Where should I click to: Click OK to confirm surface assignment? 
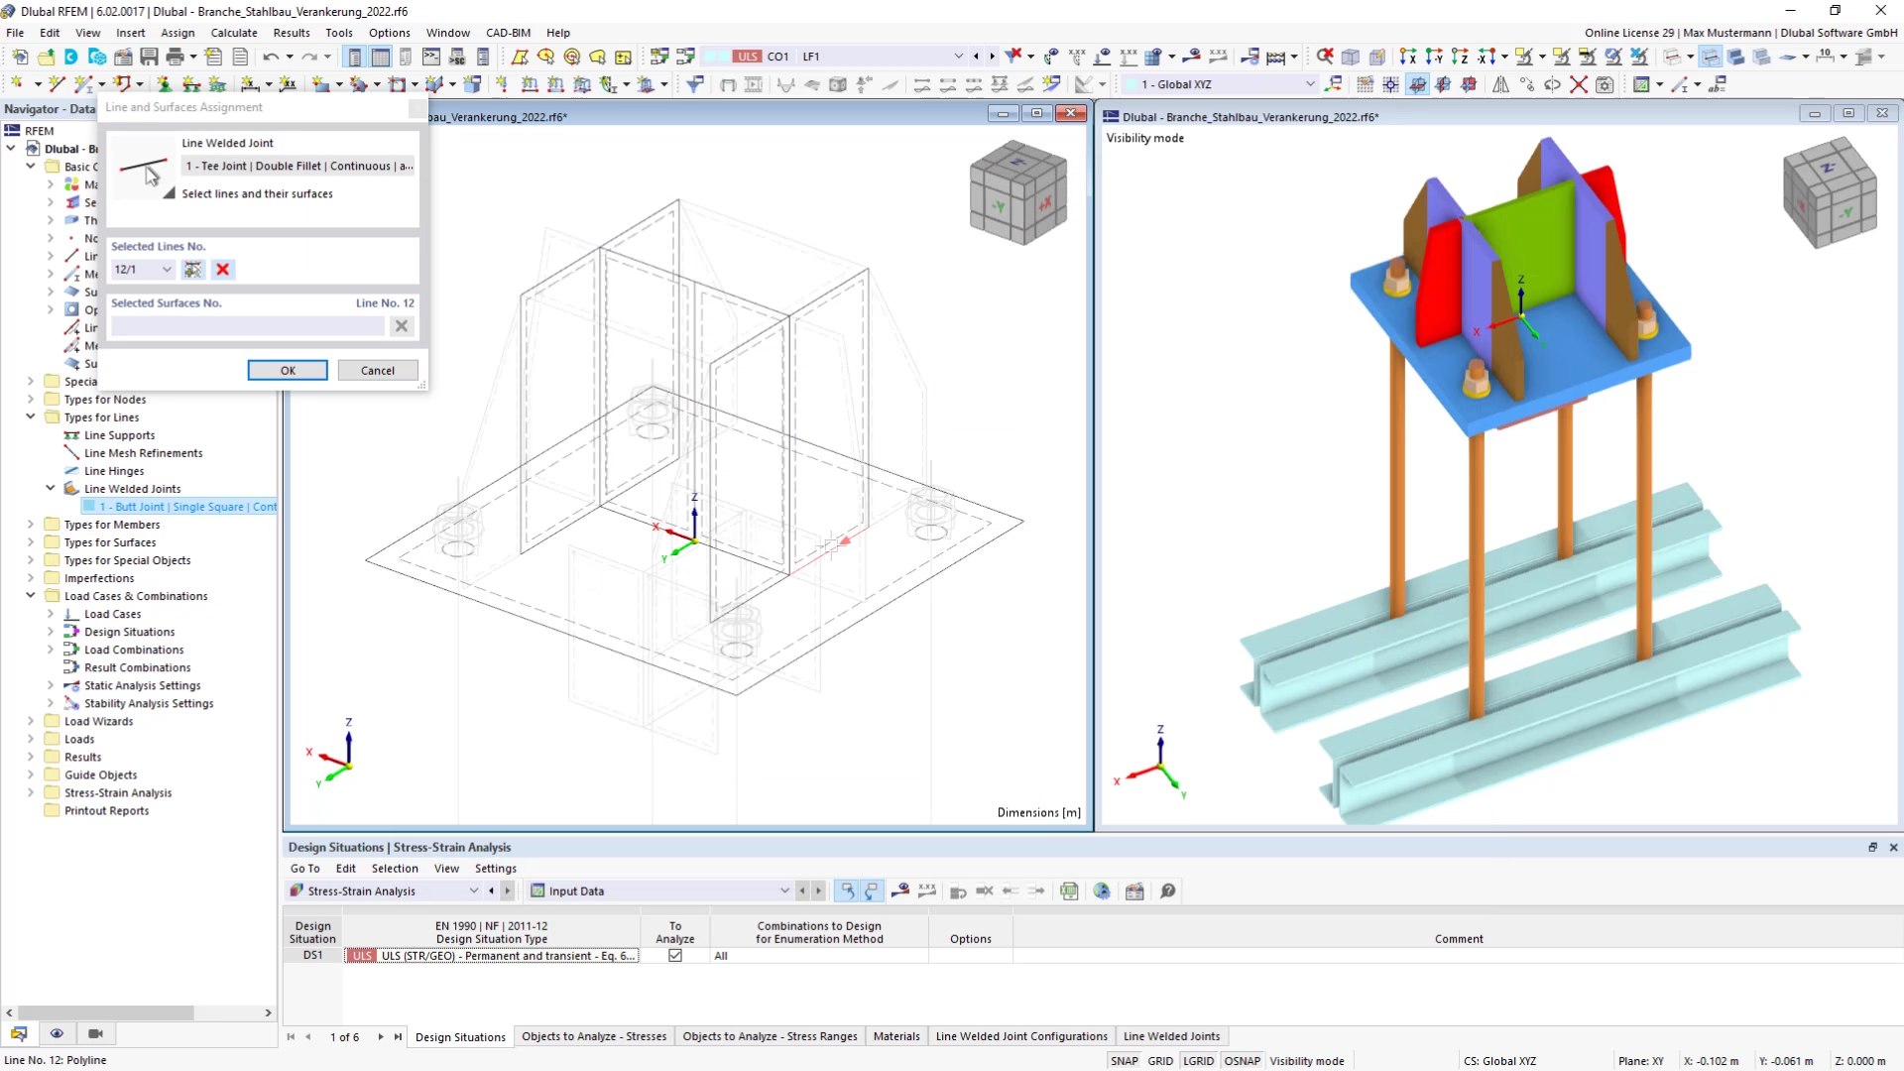point(288,369)
